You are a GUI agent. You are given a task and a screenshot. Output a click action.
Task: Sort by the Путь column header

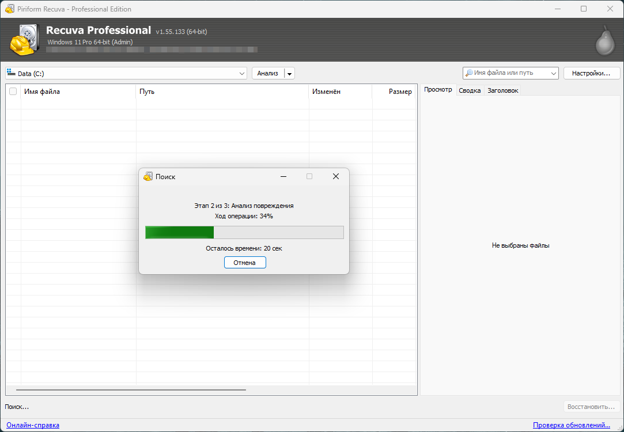coord(222,92)
